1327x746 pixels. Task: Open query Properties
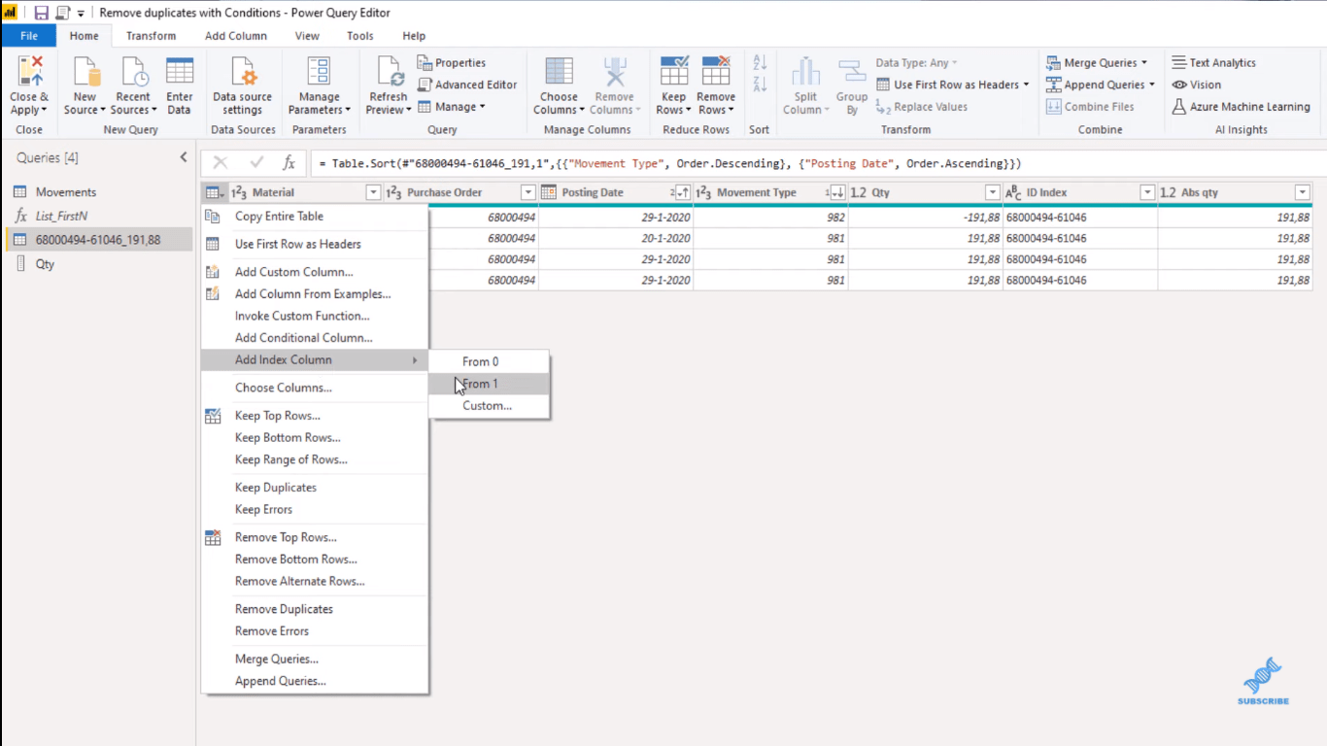[452, 62]
